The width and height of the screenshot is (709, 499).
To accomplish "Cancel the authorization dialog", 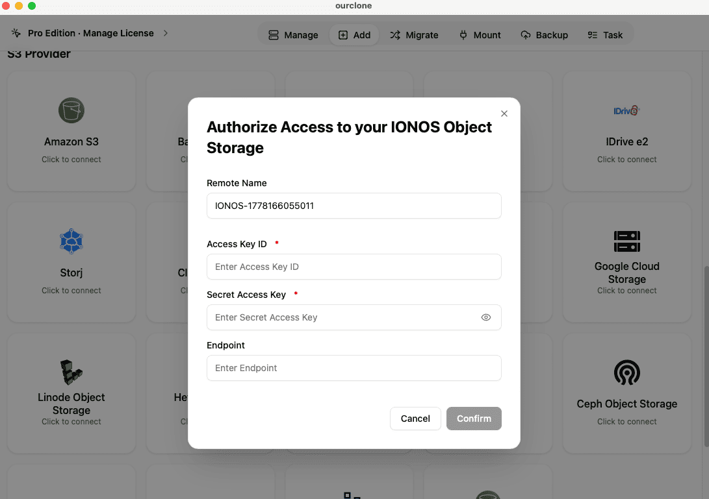I will click(x=415, y=419).
